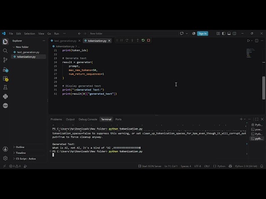
Task: Change Spaces: 4 indentation setting
Action: (x=186, y=166)
